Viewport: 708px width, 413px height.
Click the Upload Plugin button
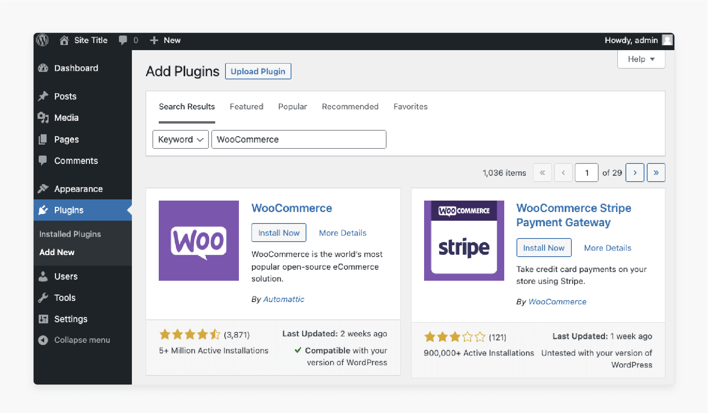[258, 71]
